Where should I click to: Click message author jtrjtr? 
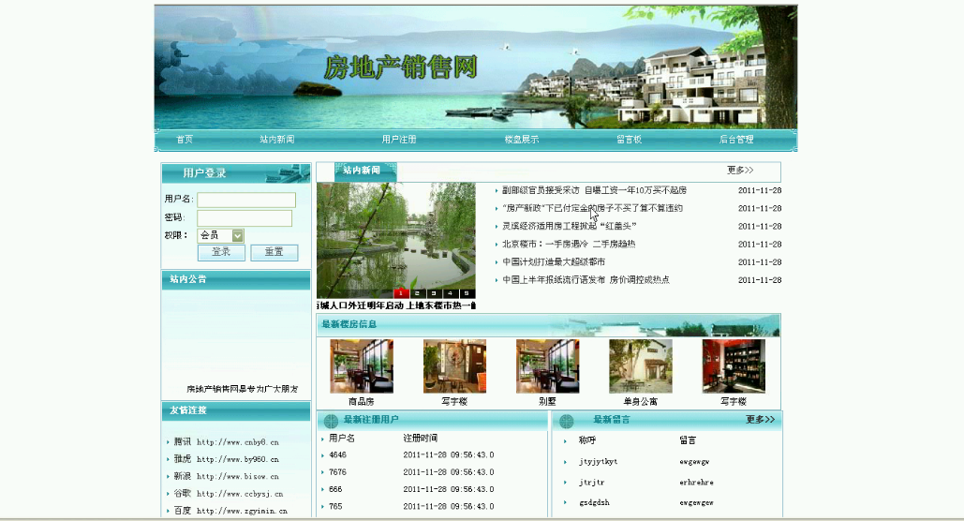tap(591, 483)
